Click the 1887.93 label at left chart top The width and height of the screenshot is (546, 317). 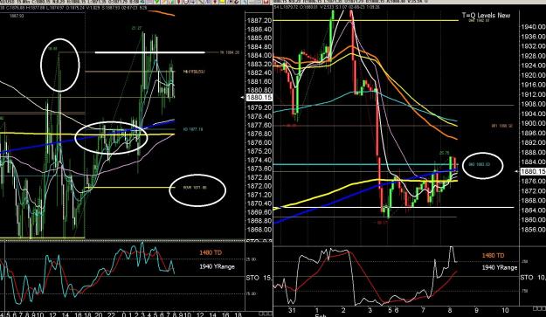point(17,16)
